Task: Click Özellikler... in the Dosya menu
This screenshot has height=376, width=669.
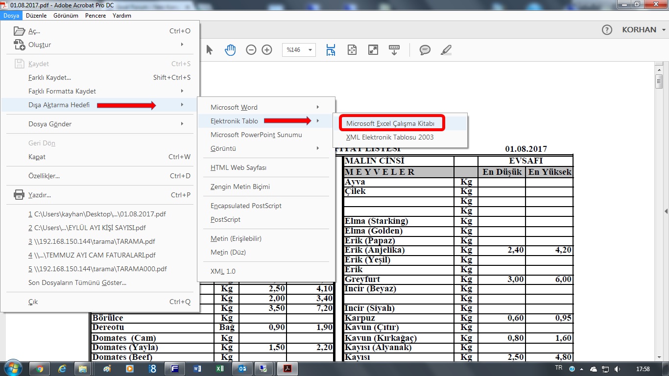Action: click(100, 176)
